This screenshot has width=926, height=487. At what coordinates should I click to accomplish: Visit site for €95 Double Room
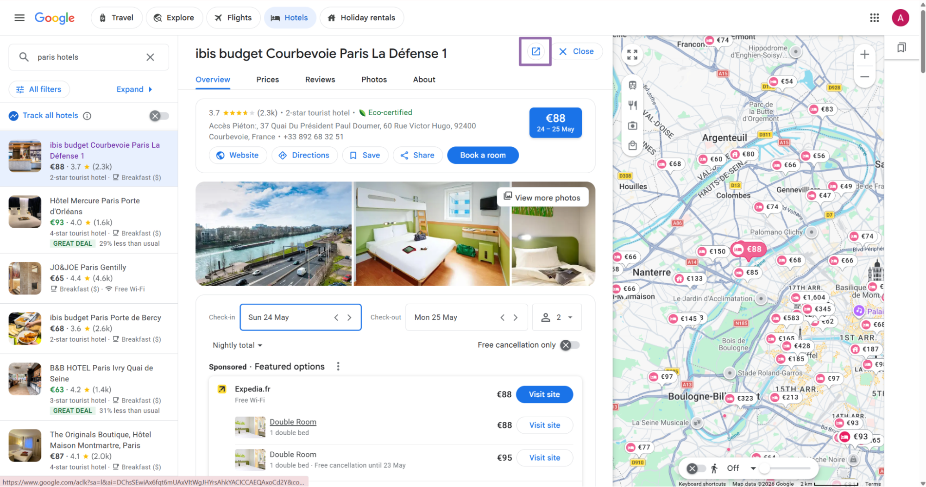544,458
